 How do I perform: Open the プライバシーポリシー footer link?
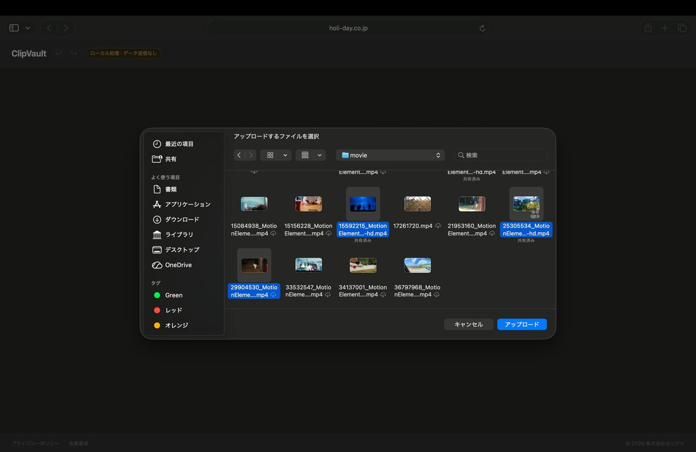pyautogui.click(x=35, y=443)
